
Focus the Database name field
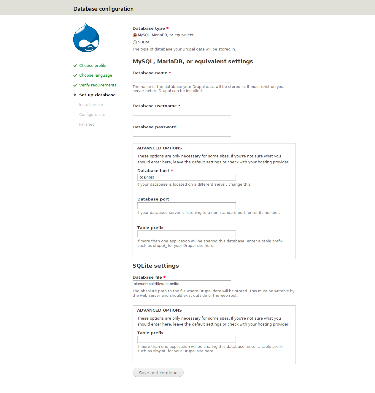tap(182, 80)
